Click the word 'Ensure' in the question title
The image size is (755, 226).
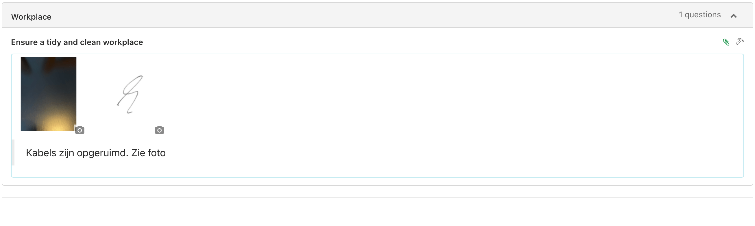[24, 42]
